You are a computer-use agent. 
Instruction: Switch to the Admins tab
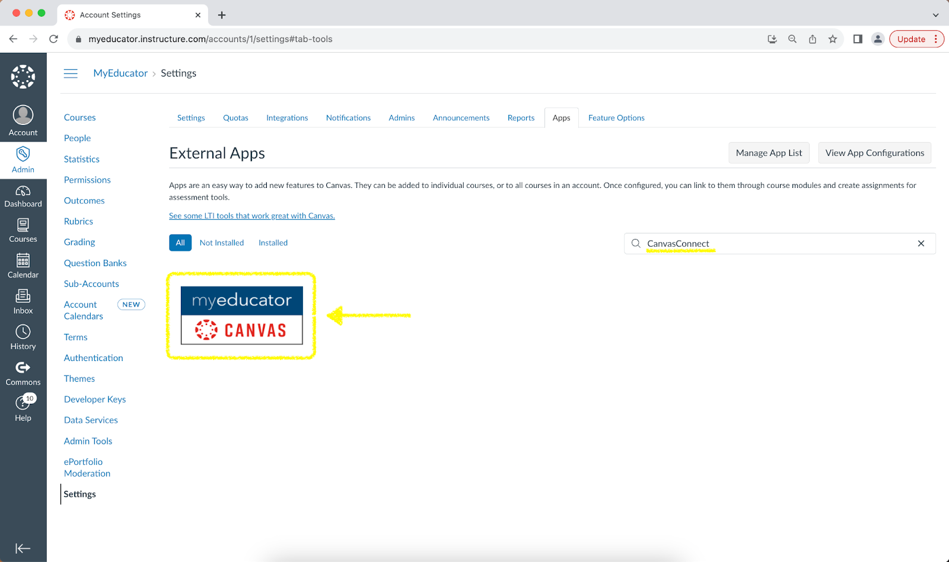point(402,118)
